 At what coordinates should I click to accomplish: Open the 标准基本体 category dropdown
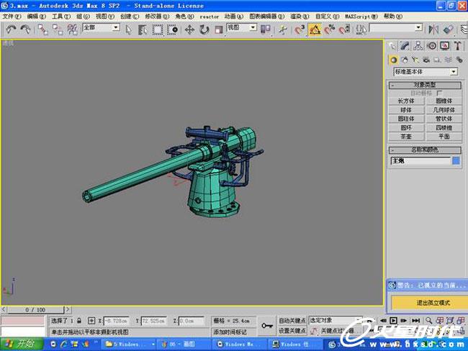point(426,72)
